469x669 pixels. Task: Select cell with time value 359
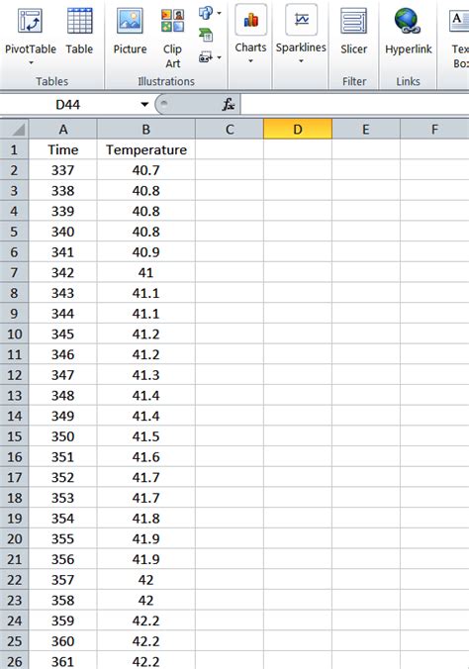[x=63, y=621]
